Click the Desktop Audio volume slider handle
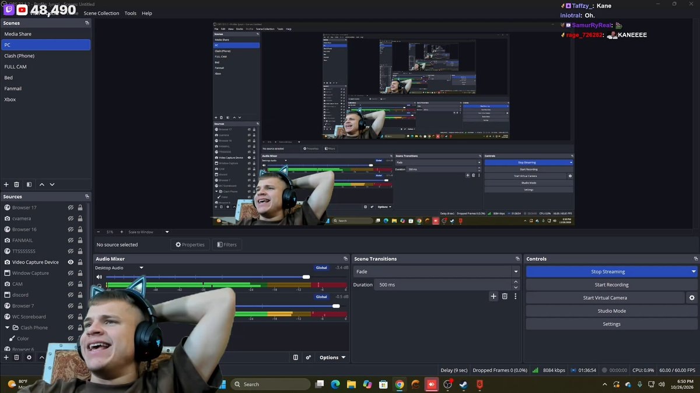 tap(306, 277)
